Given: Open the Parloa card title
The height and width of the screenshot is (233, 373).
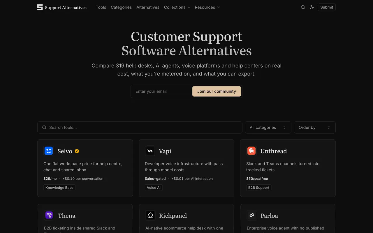Looking at the screenshot, I should [x=269, y=216].
